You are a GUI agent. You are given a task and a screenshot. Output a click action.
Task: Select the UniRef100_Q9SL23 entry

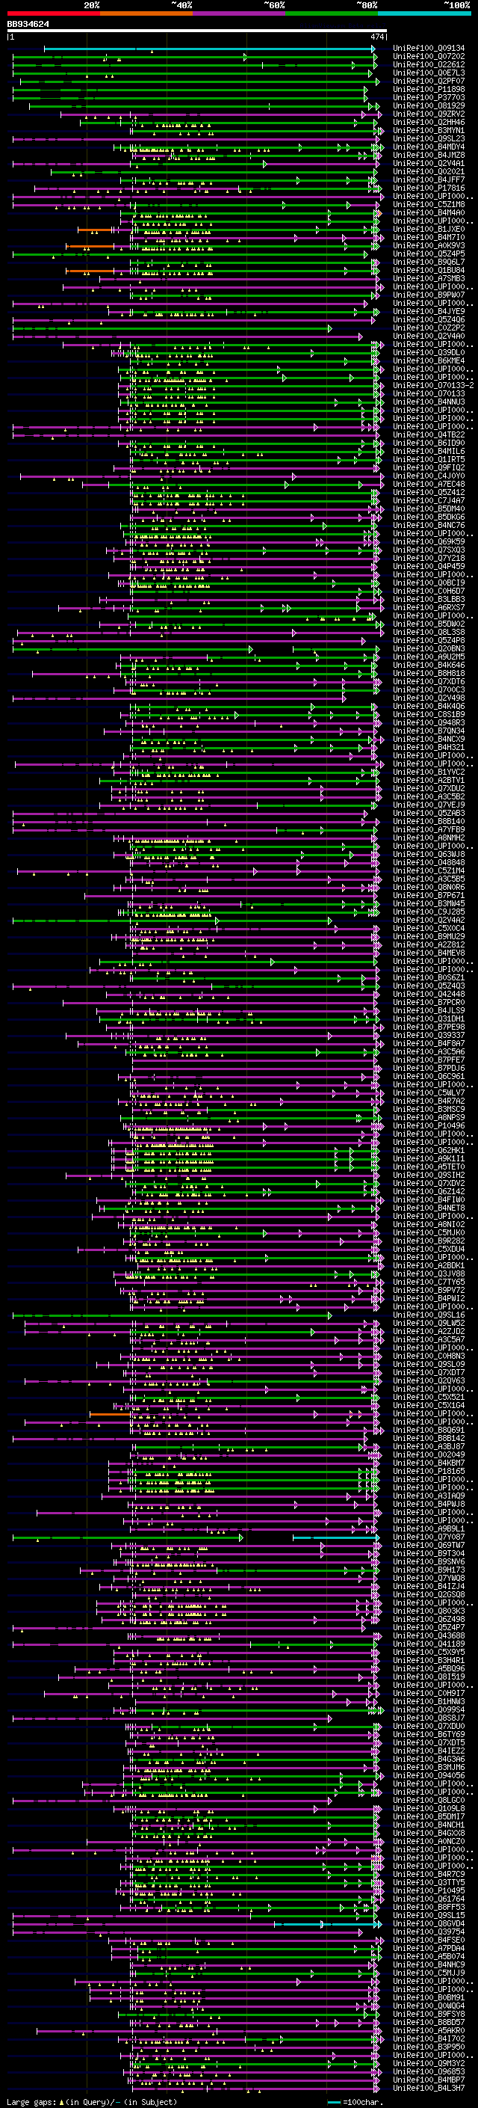click(x=429, y=138)
